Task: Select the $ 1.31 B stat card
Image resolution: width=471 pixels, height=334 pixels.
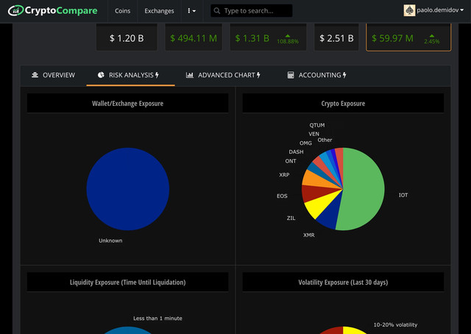Action: [x=268, y=38]
